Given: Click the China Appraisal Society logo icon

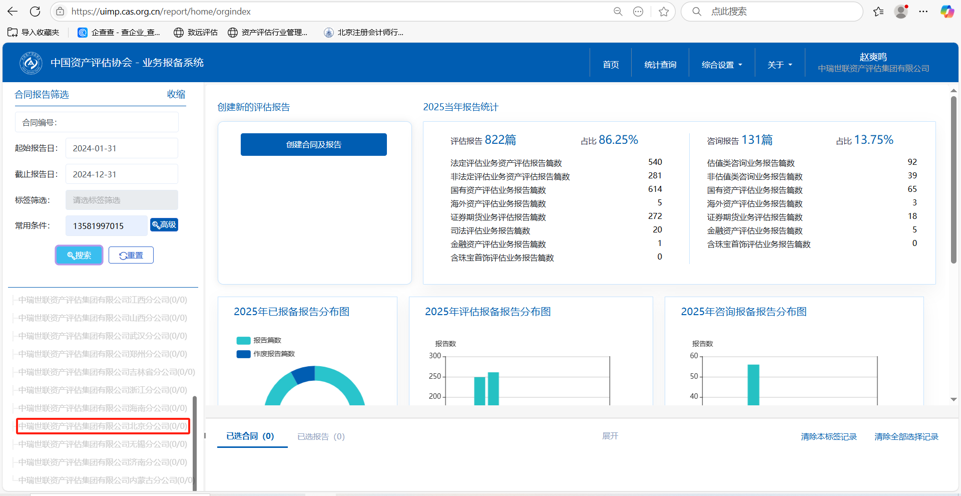Looking at the screenshot, I should coord(31,63).
